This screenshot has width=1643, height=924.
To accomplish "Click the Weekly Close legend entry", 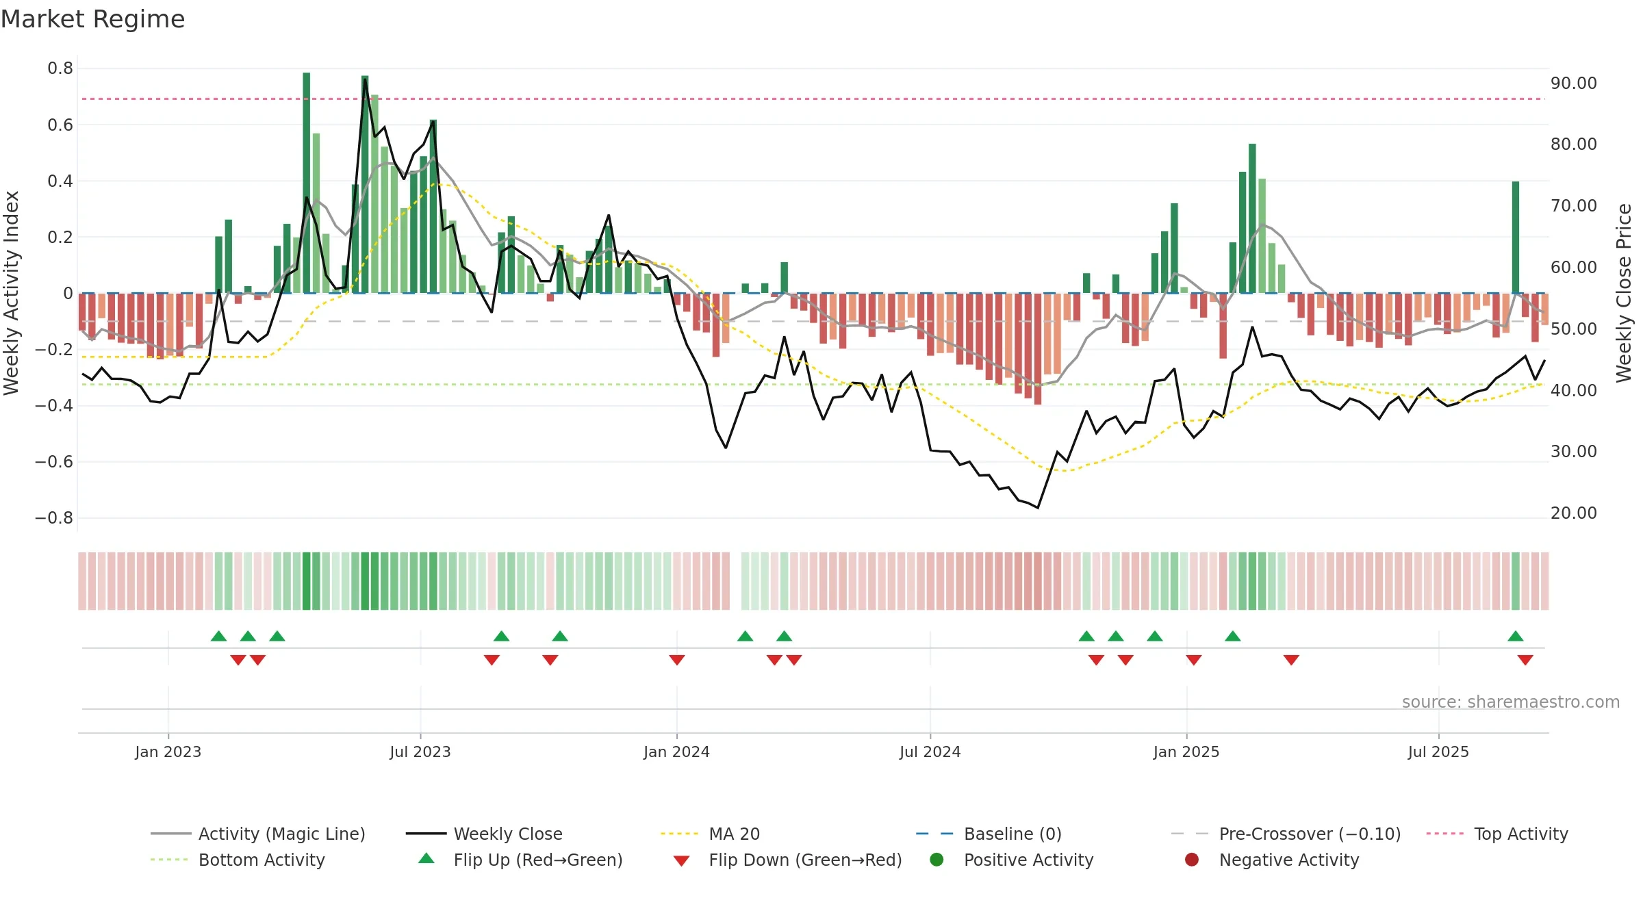I will pos(484,834).
